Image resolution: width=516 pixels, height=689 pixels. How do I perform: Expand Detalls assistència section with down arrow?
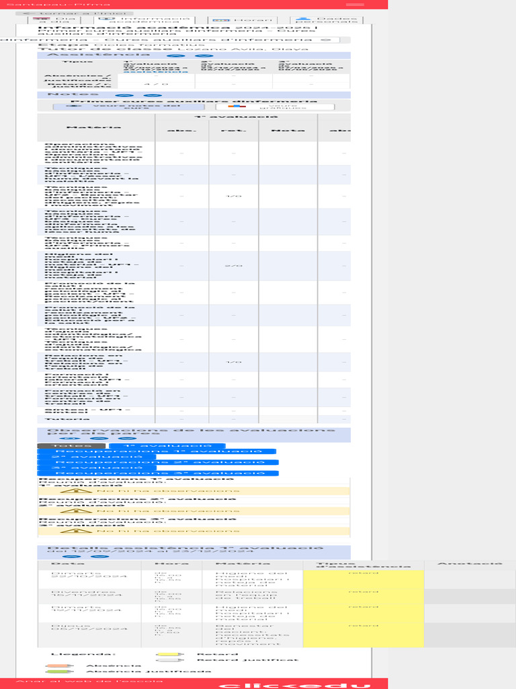click(100, 556)
